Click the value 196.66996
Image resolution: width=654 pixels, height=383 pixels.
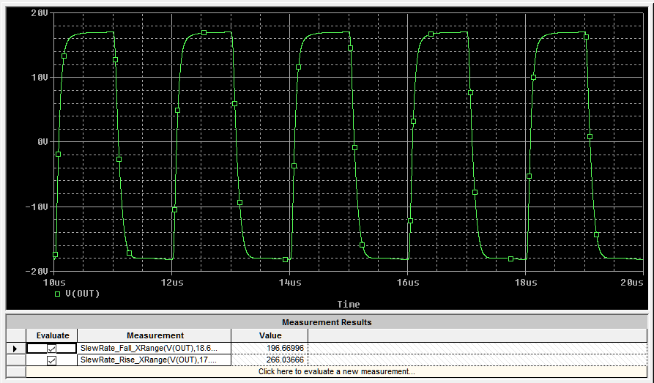[285, 348]
